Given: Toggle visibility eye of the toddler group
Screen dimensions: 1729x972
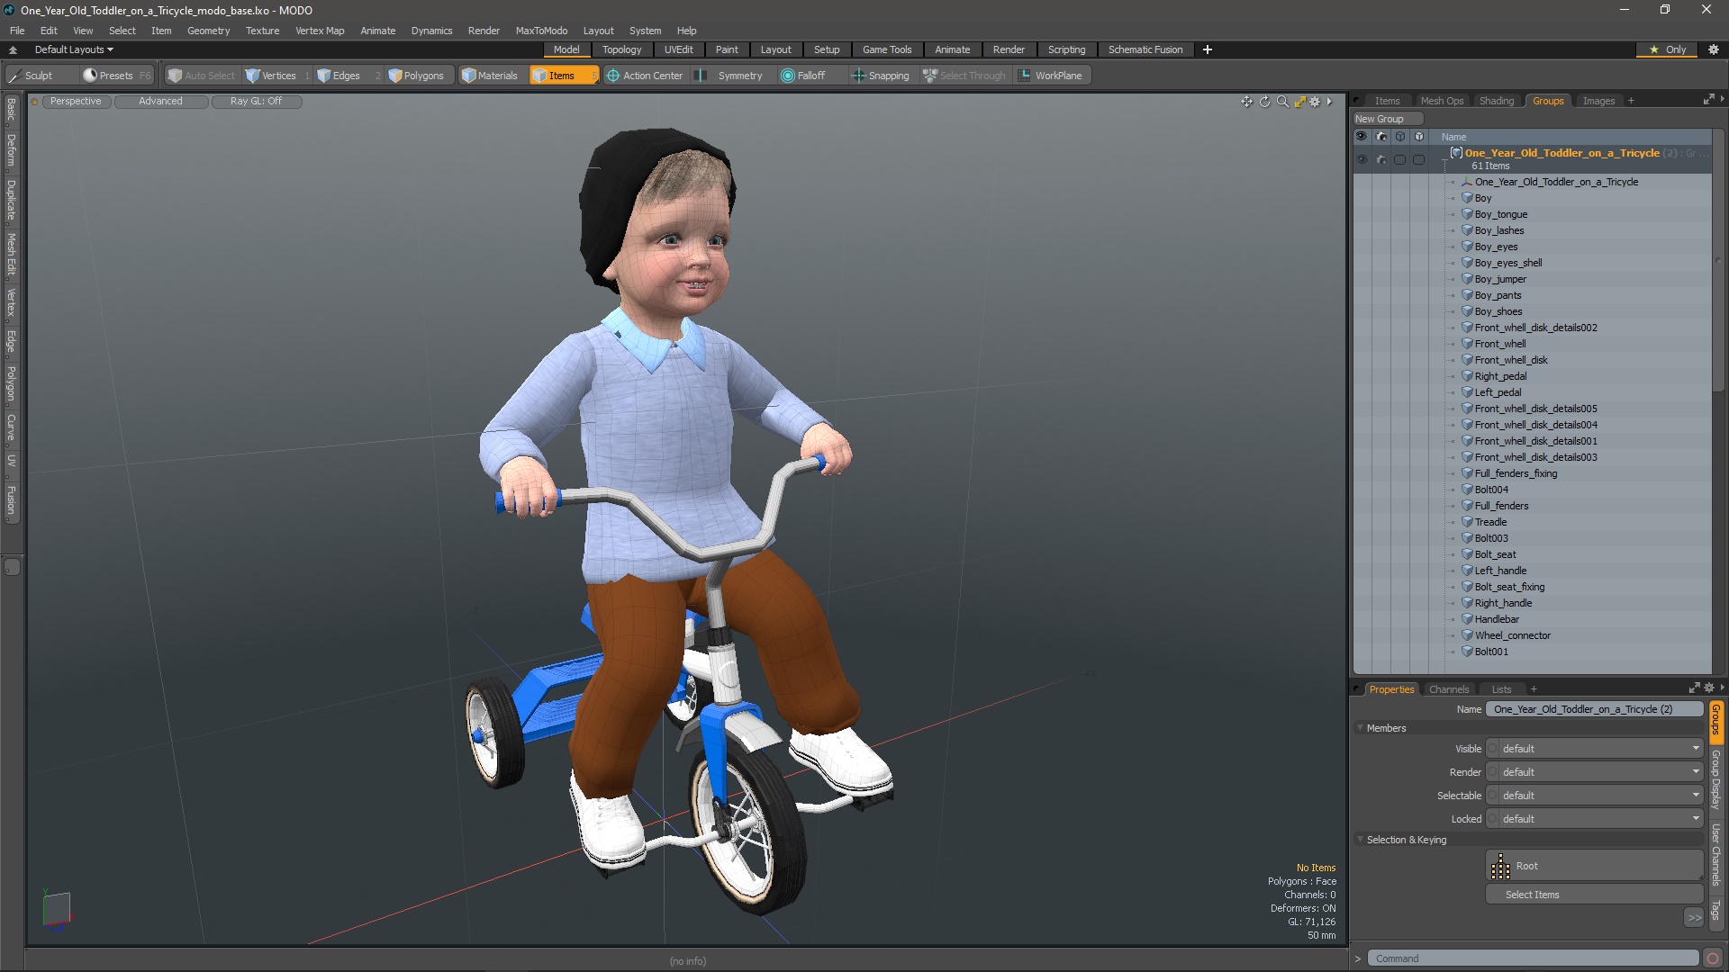Looking at the screenshot, I should pos(1362,159).
